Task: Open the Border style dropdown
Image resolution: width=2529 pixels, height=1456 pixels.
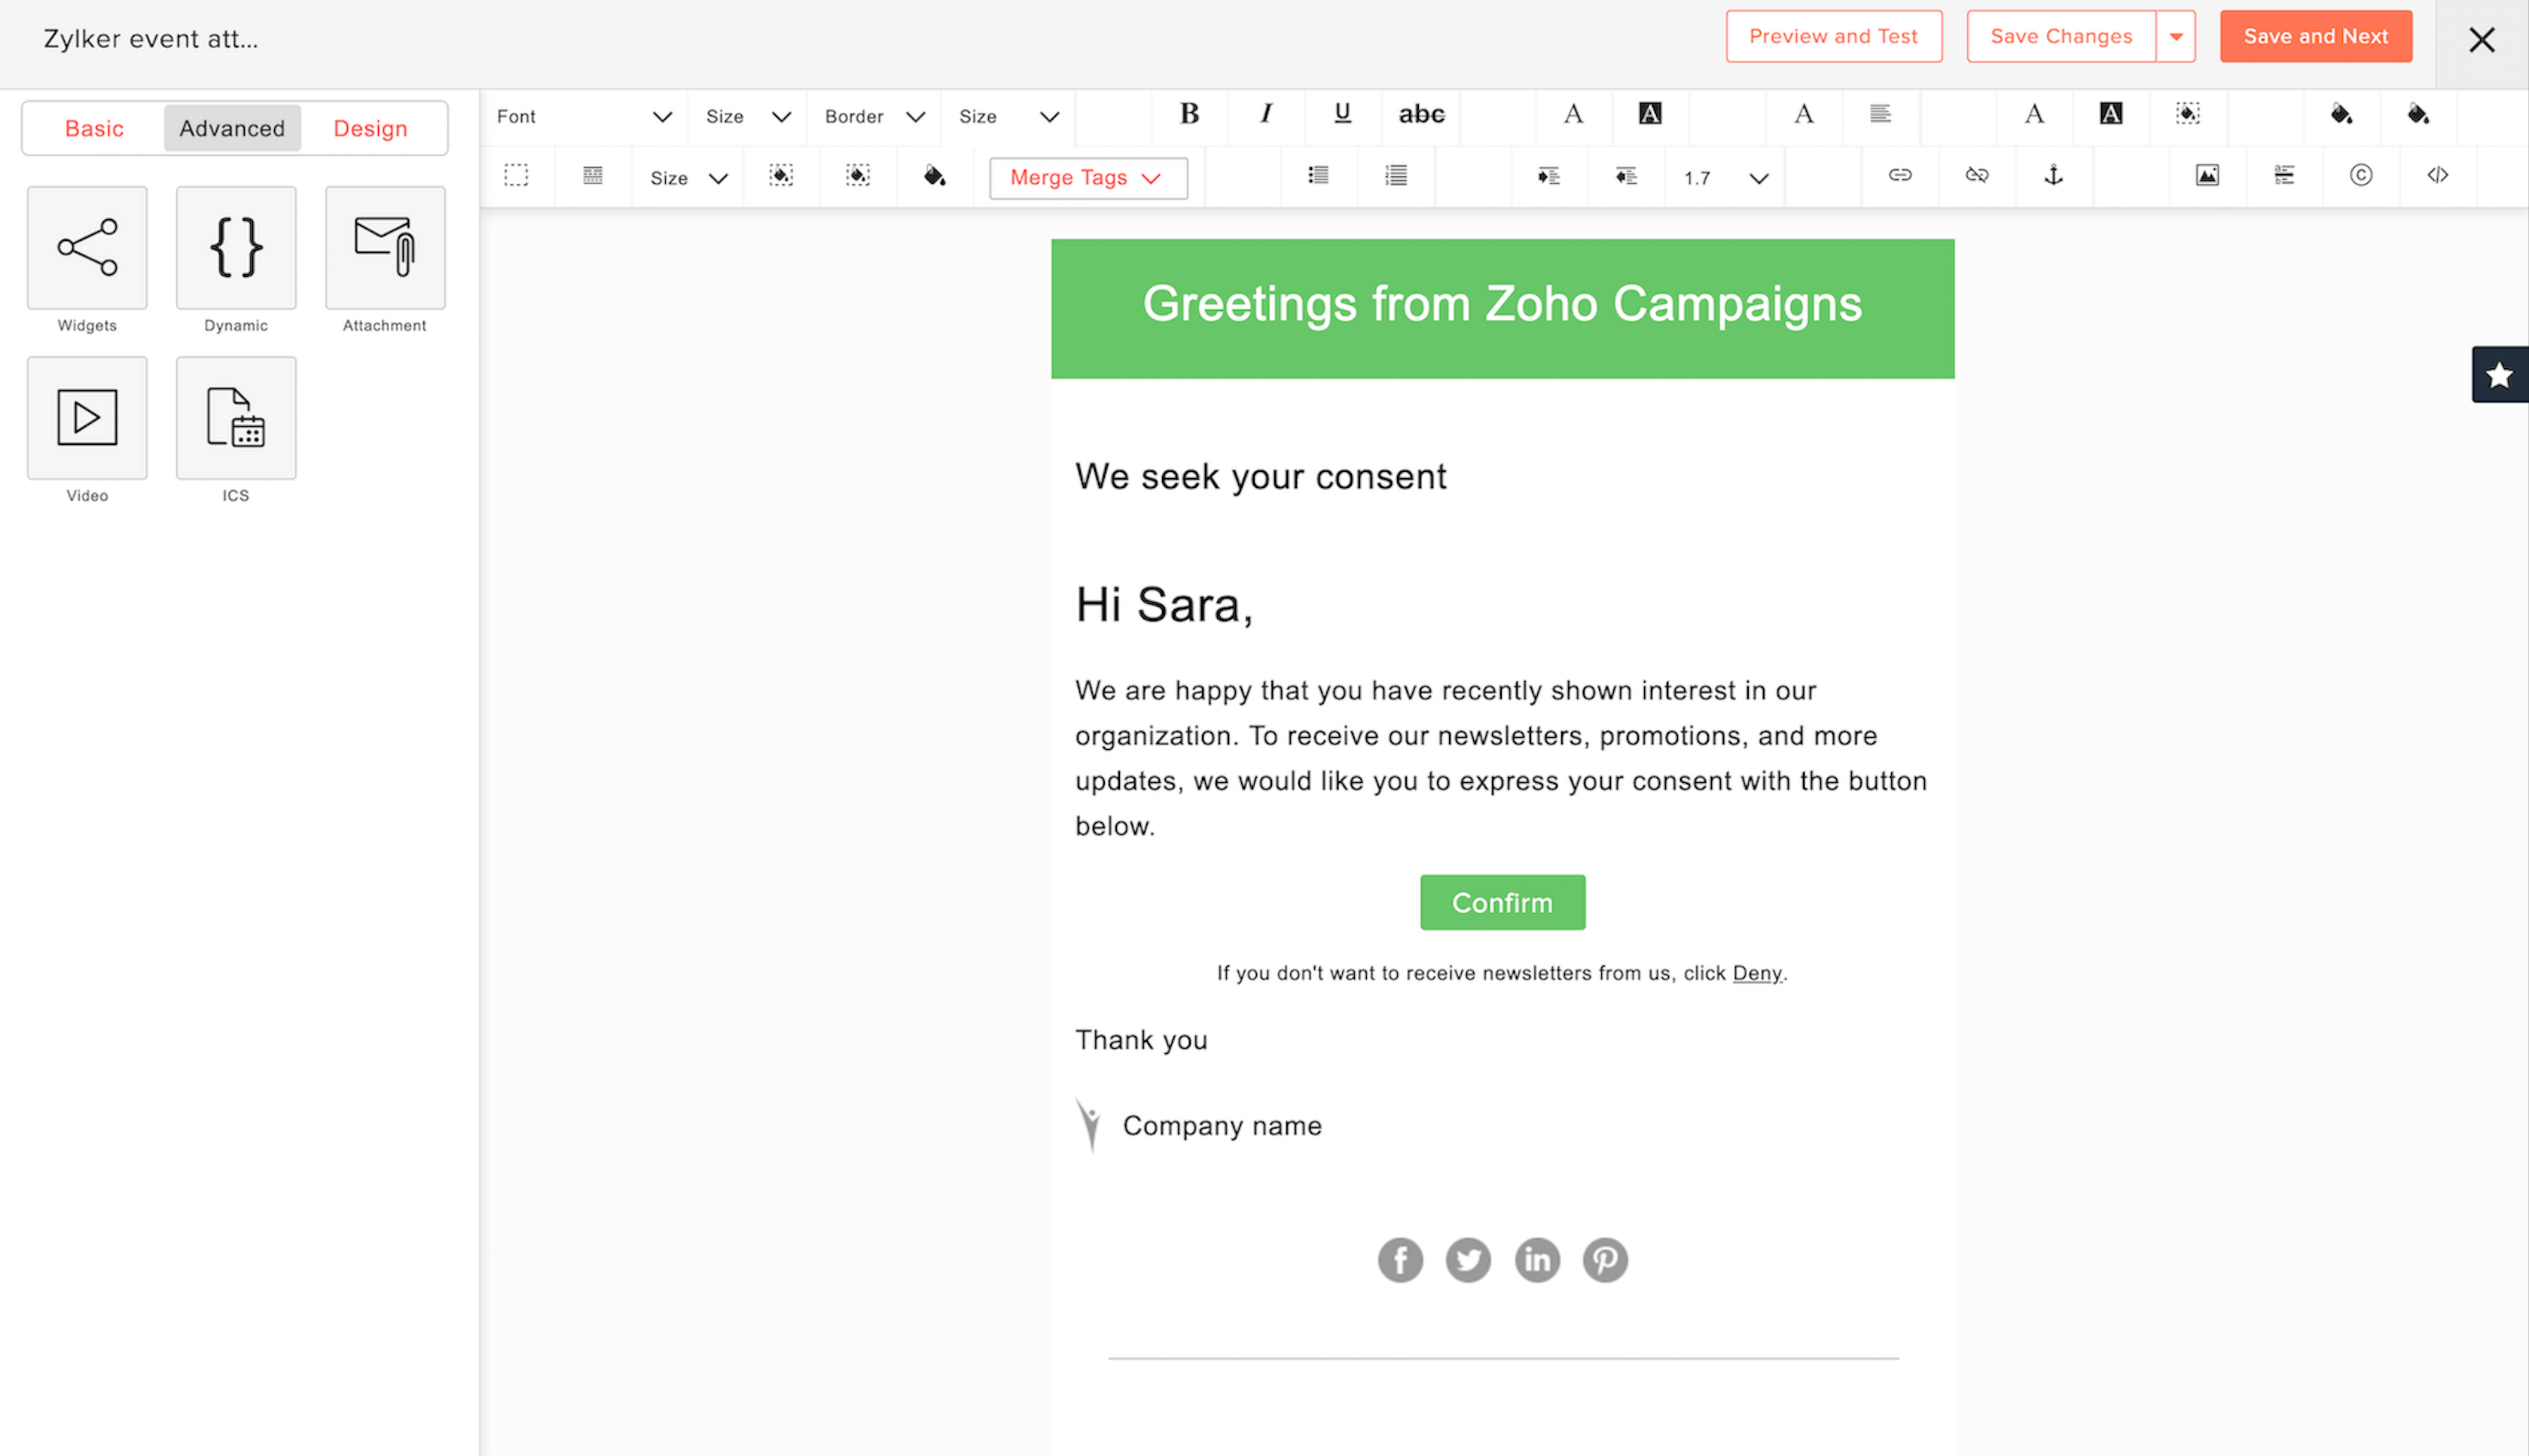Action: pyautogui.click(x=874, y=117)
